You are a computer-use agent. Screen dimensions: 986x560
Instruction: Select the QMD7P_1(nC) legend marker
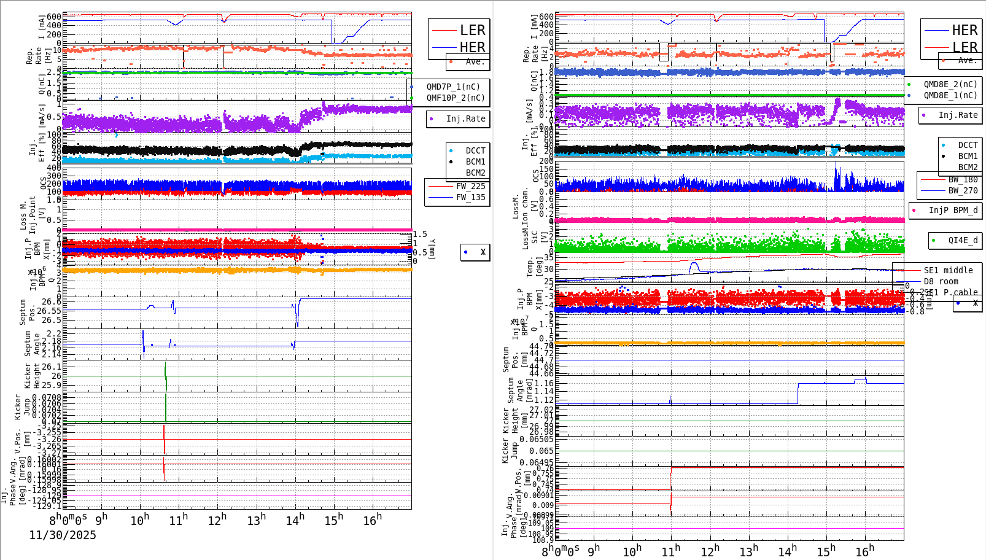(413, 87)
